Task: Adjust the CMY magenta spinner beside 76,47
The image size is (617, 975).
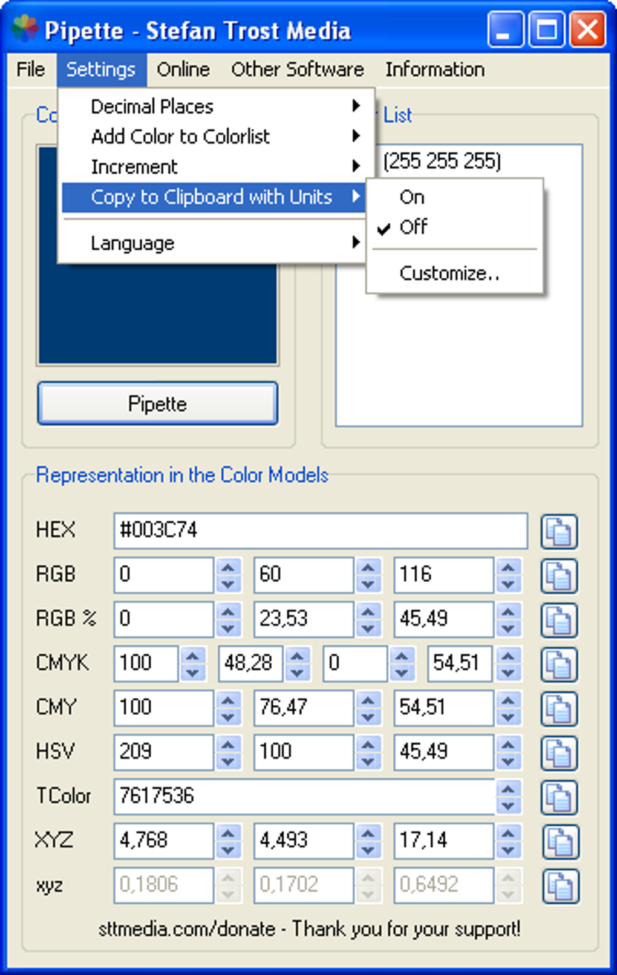Action: pos(368,708)
